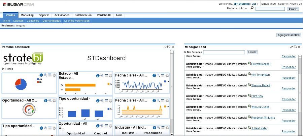Open the Vito Templeton lead link
The height and width of the screenshot is (136, 303).
[x=260, y=75]
